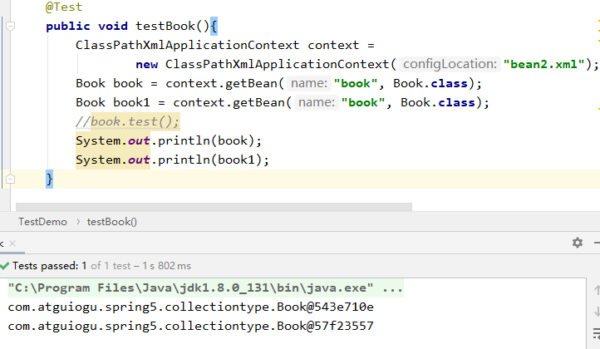This screenshot has height=349, width=600.
Task: Collapse the testBook method with the gutter fold toggle
Action: pyautogui.click(x=11, y=26)
